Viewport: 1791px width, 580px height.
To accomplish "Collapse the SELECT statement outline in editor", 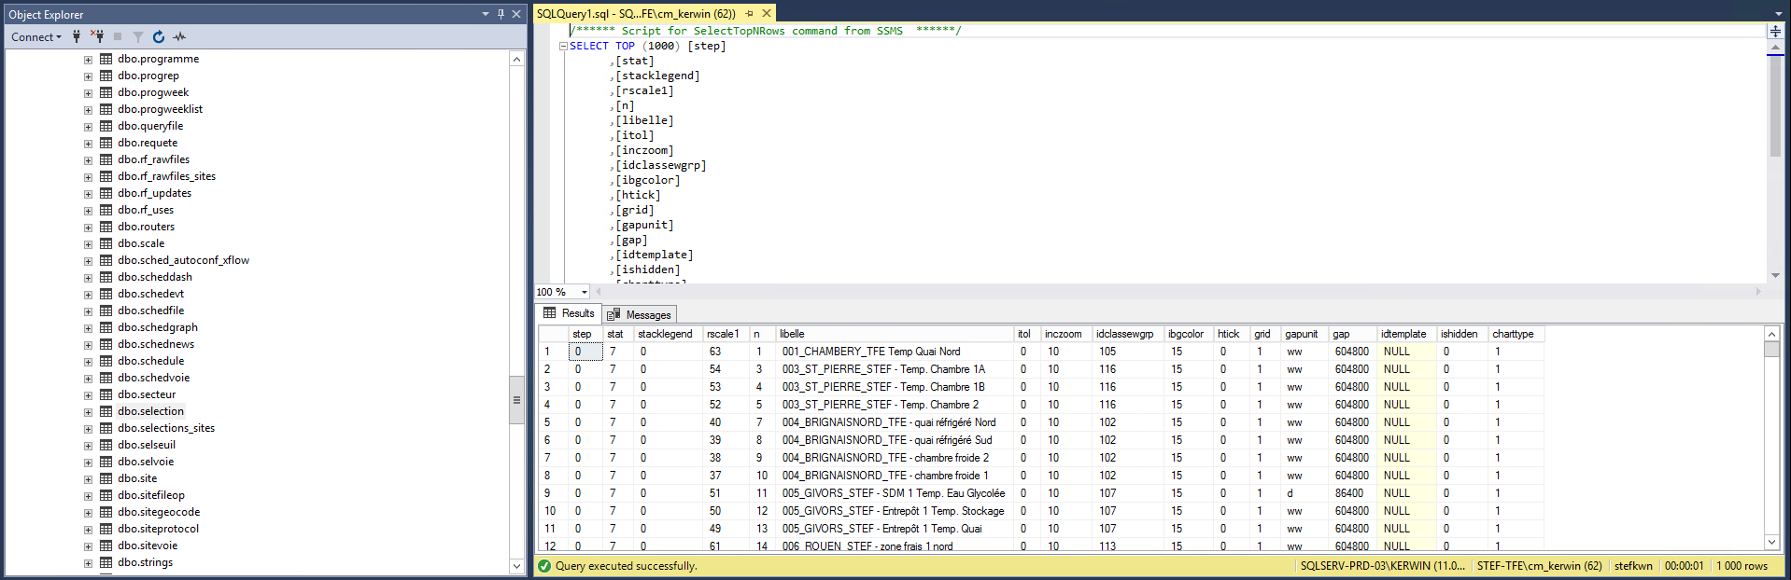I will [563, 46].
